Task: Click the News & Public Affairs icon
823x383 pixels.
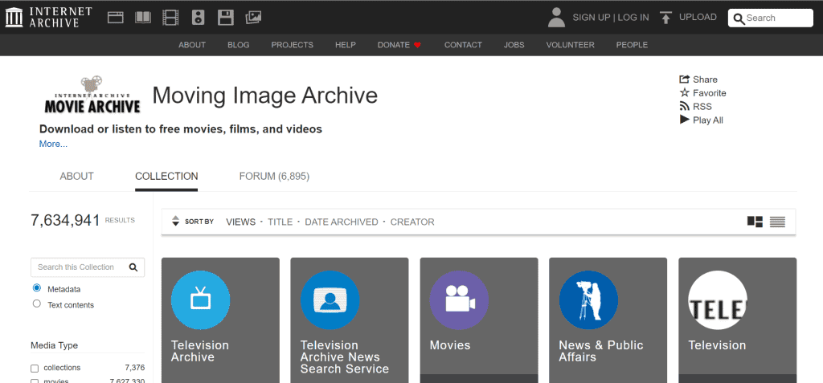Action: [x=588, y=300]
